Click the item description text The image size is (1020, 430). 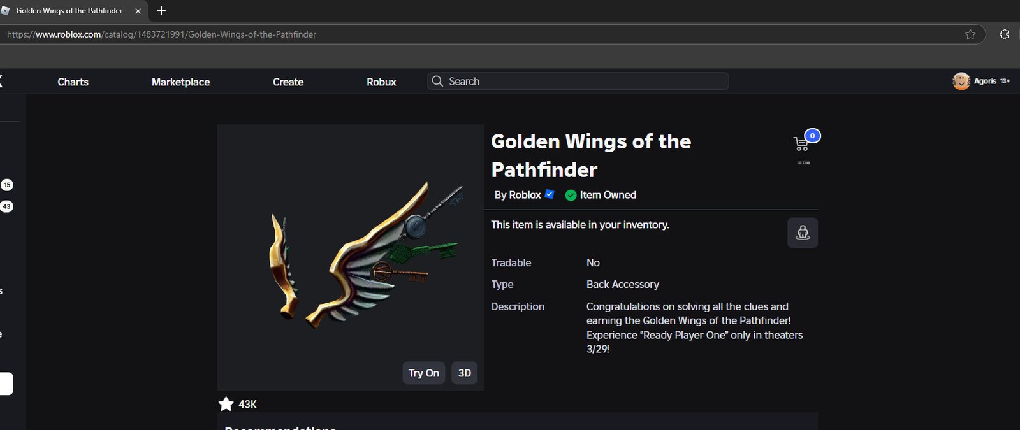tap(694, 327)
